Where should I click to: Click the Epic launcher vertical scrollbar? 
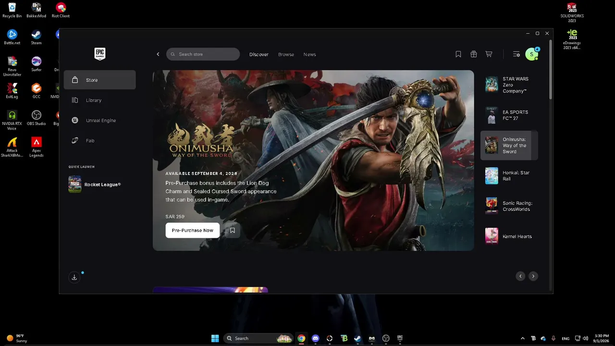tap(551, 70)
